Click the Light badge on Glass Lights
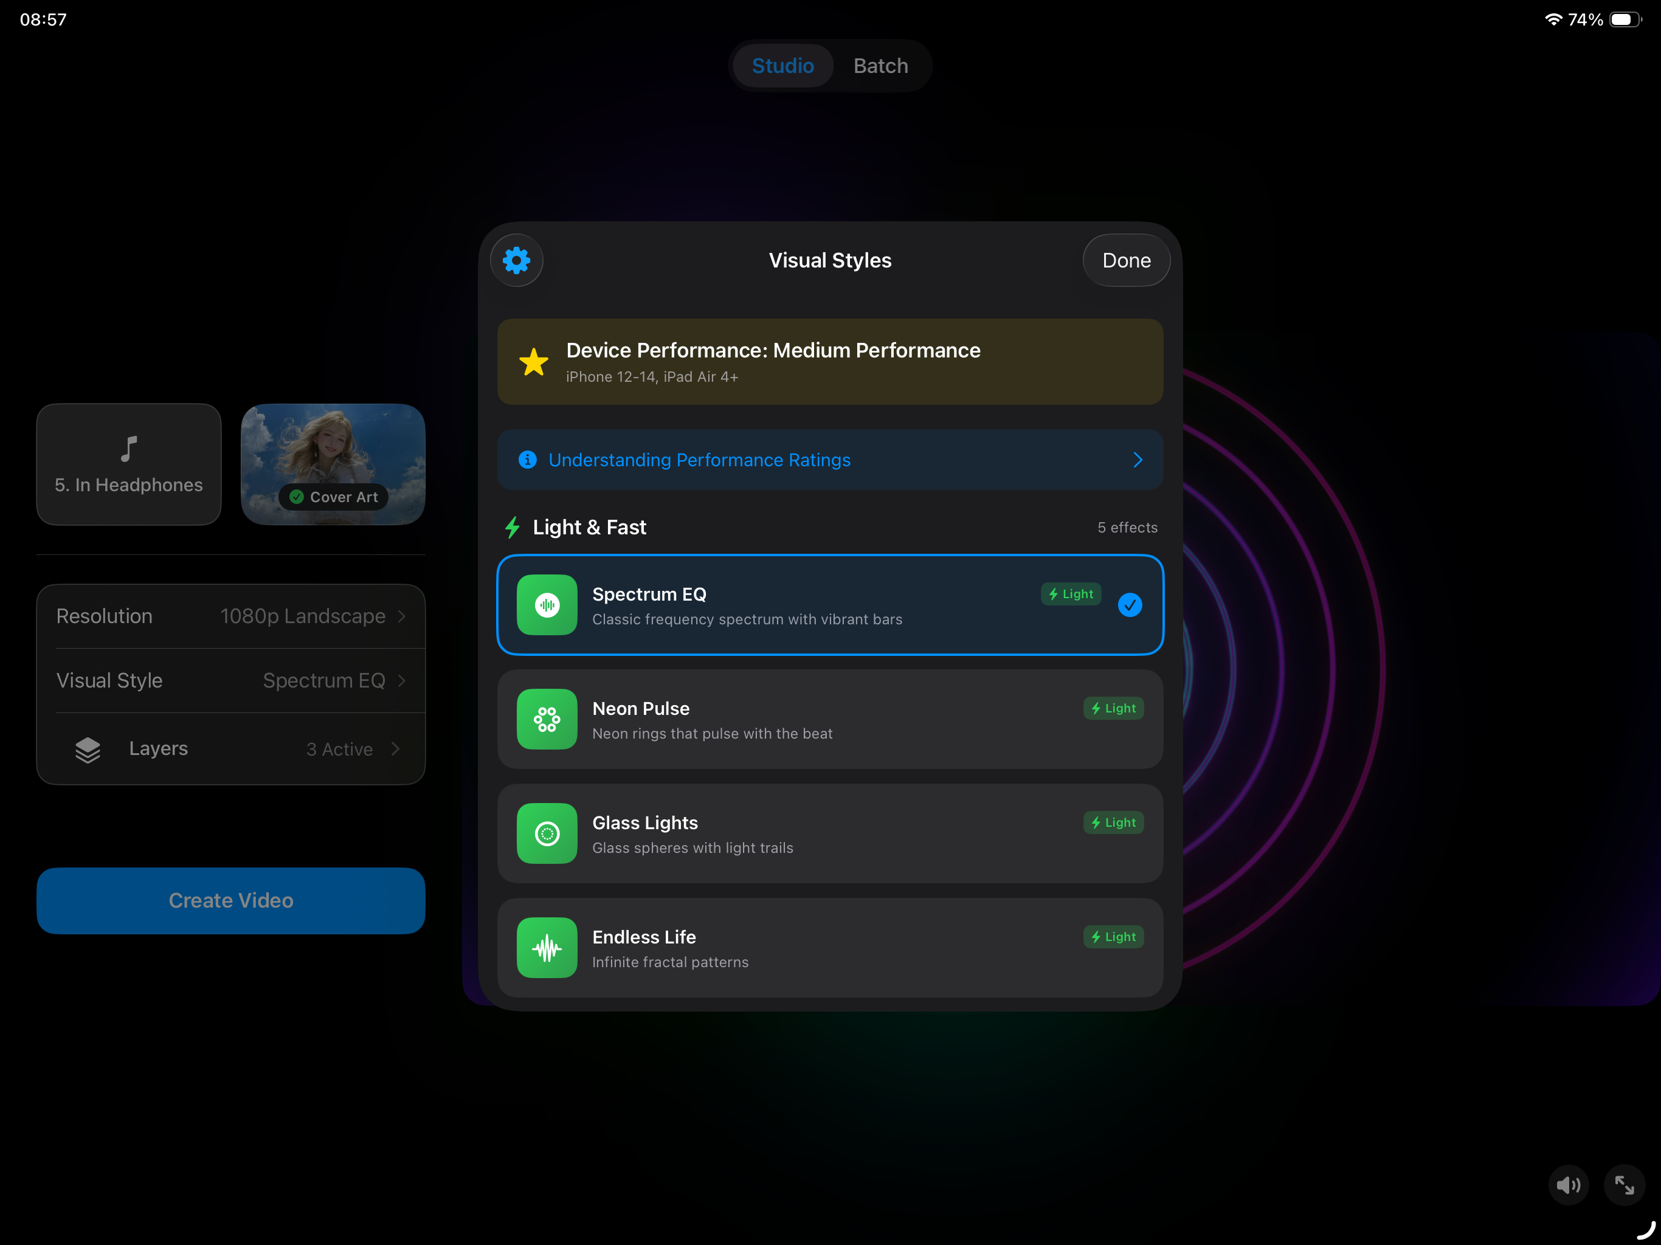Image resolution: width=1661 pixels, height=1245 pixels. (1113, 823)
